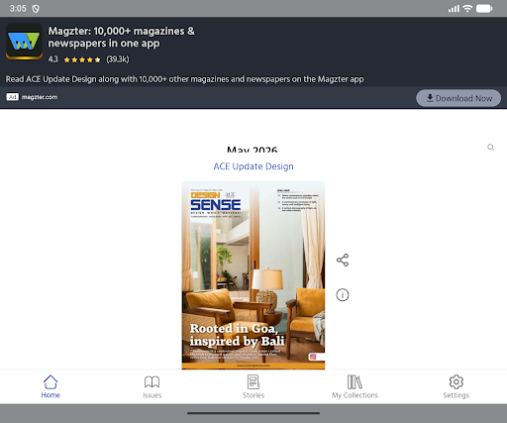507x423 pixels.
Task: Open the My Collections tab
Action: click(x=355, y=386)
